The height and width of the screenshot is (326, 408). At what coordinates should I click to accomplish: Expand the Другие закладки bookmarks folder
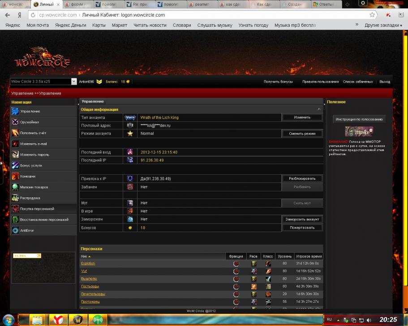383,25
